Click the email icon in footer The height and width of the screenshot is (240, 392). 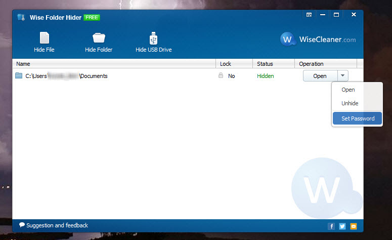(354, 226)
